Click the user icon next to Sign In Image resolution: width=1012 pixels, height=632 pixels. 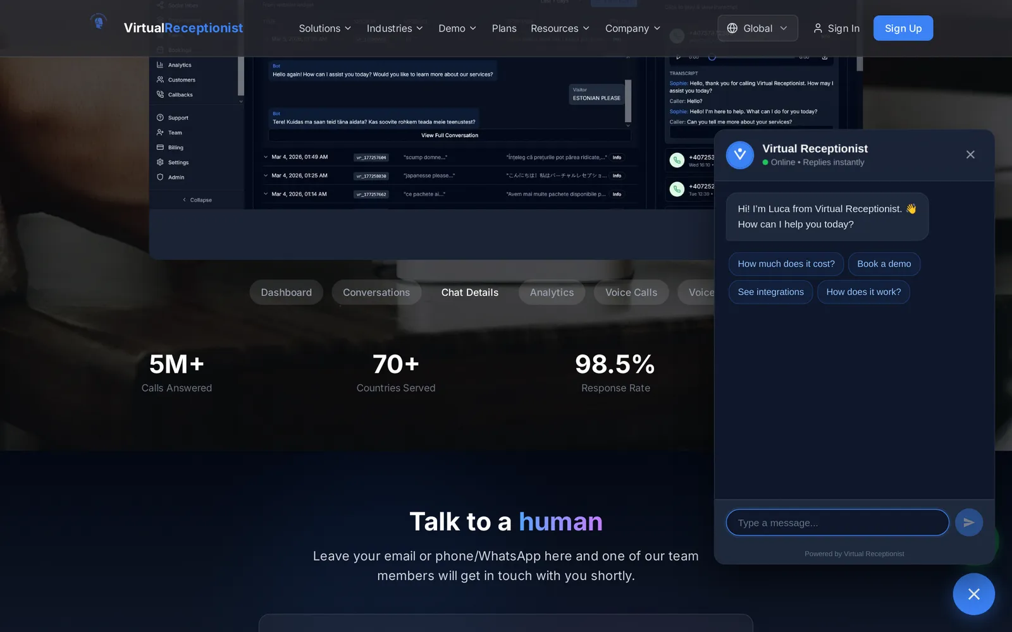tap(818, 28)
